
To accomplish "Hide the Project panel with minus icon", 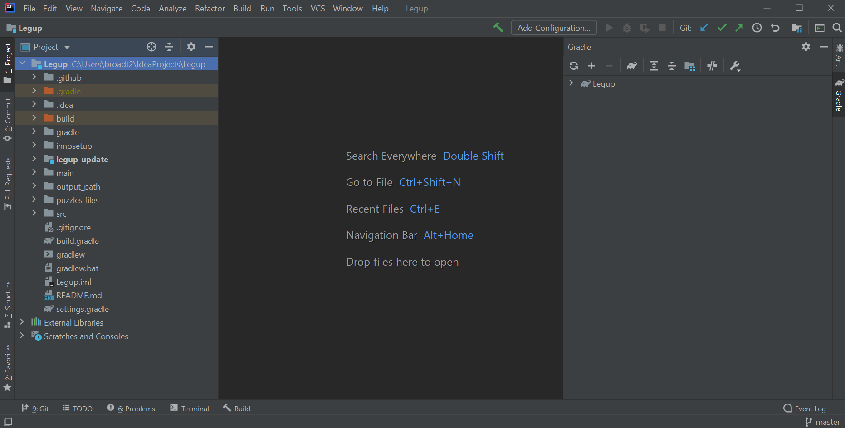I will (209, 47).
